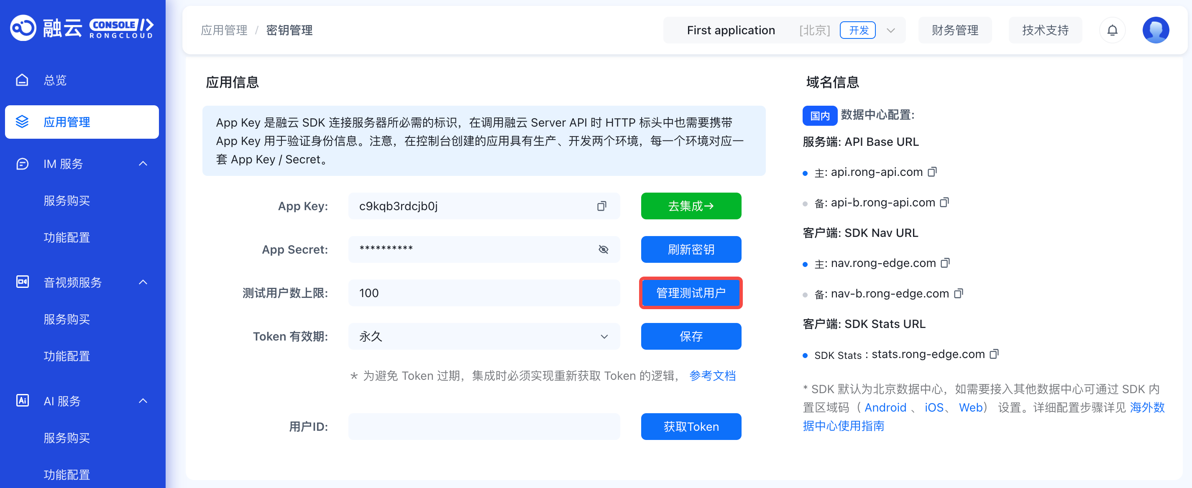Click the user avatar icon
The height and width of the screenshot is (488, 1192).
coord(1156,30)
